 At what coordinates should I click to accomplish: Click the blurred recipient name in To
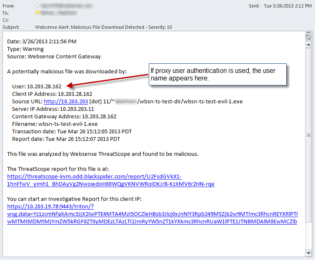(x=59, y=13)
